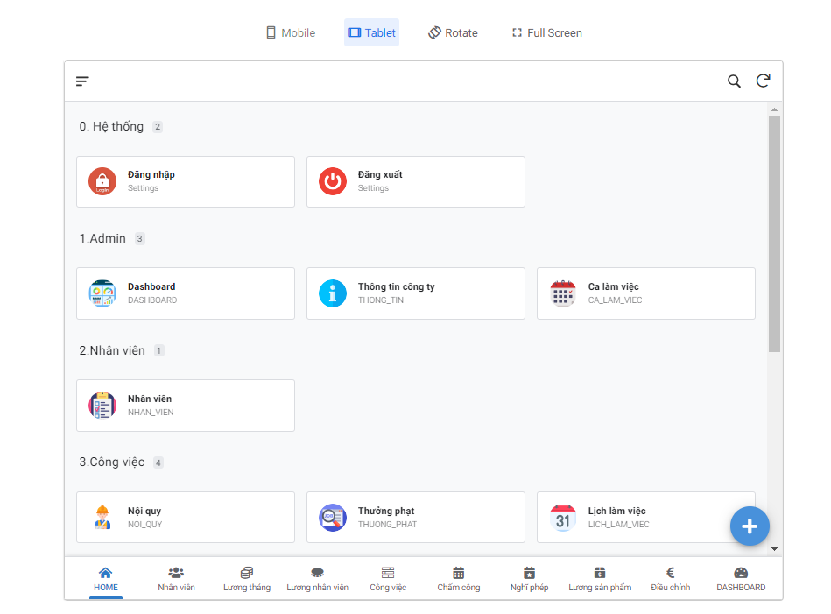Select the Chấm công calendar icon
This screenshot has height=614, width=831.
coord(458,572)
